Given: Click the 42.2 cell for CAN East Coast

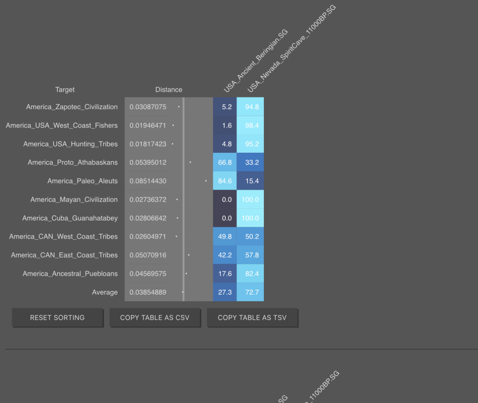Looking at the screenshot, I should point(225,255).
